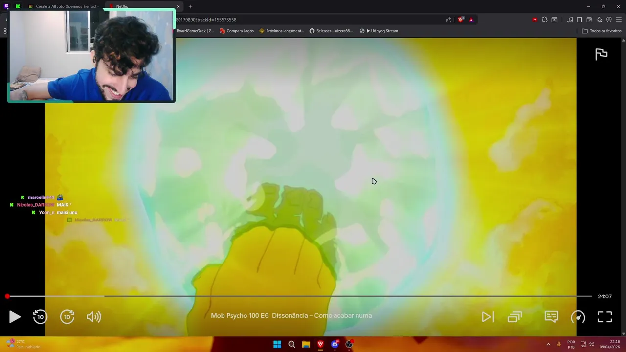Image resolution: width=626 pixels, height=352 pixels.
Task: Open Brave Shields lion icon
Action: [x=461, y=20]
